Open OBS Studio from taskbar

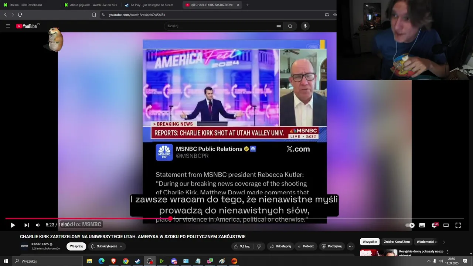click(150, 261)
